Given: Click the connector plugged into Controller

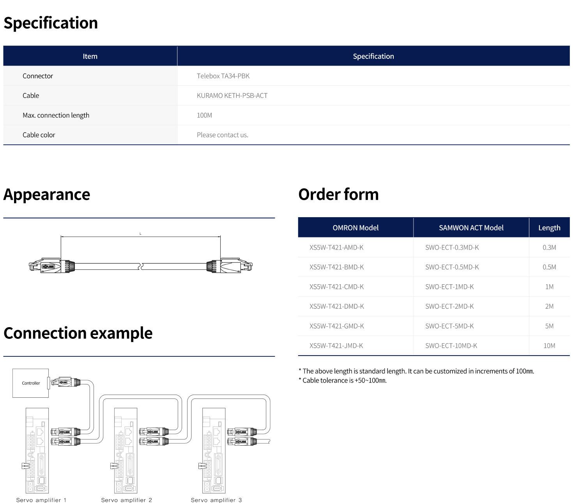Looking at the screenshot, I should coord(66,383).
